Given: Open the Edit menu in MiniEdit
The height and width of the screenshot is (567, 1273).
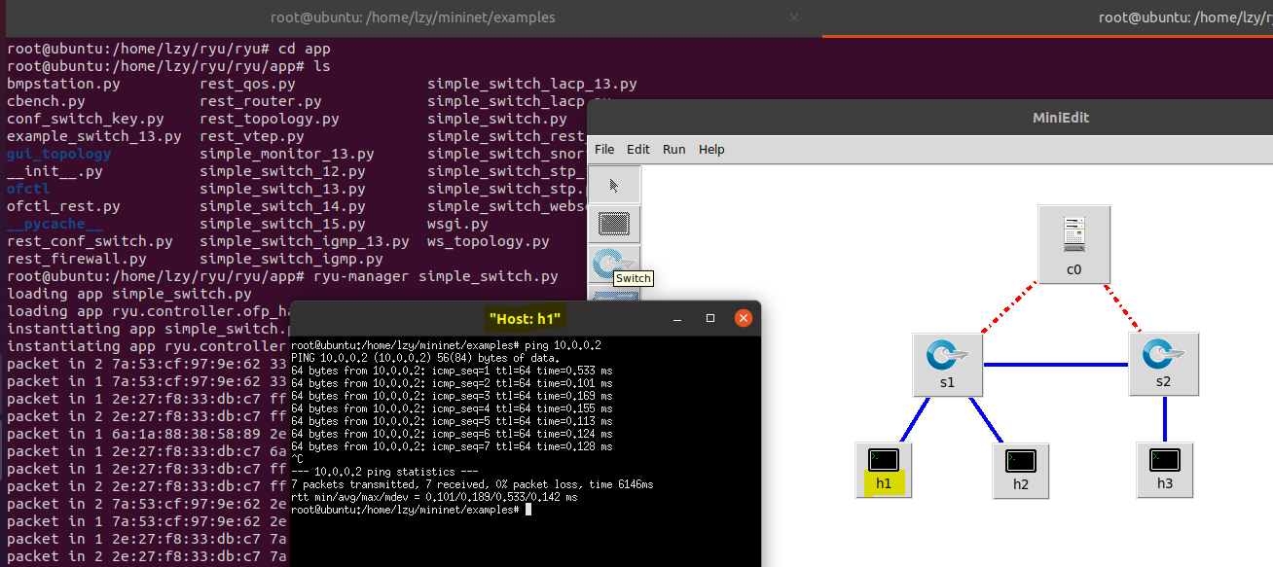Looking at the screenshot, I should tap(638, 149).
